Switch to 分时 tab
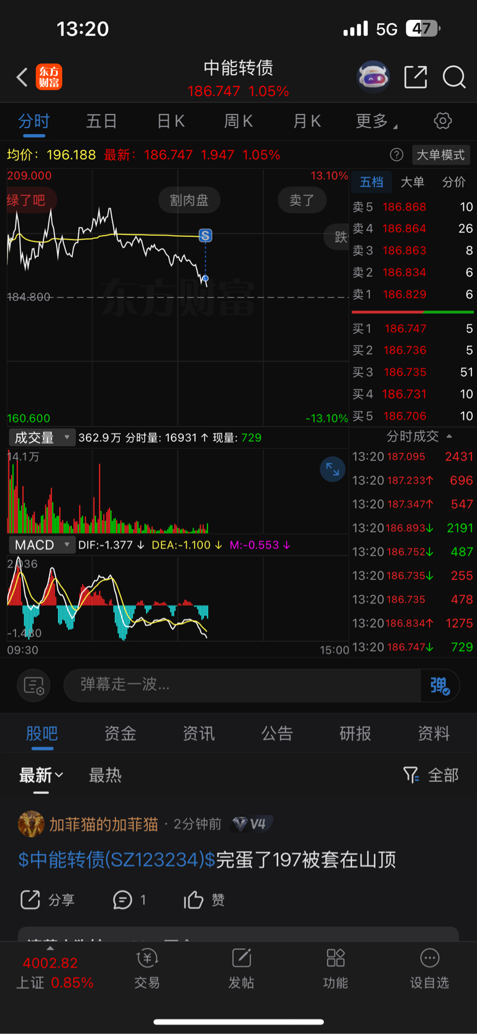This screenshot has height=1034, width=477. (34, 121)
